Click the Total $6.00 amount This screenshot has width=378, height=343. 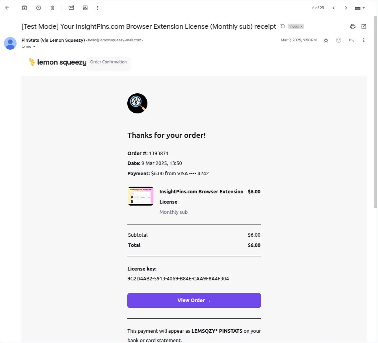(x=254, y=245)
